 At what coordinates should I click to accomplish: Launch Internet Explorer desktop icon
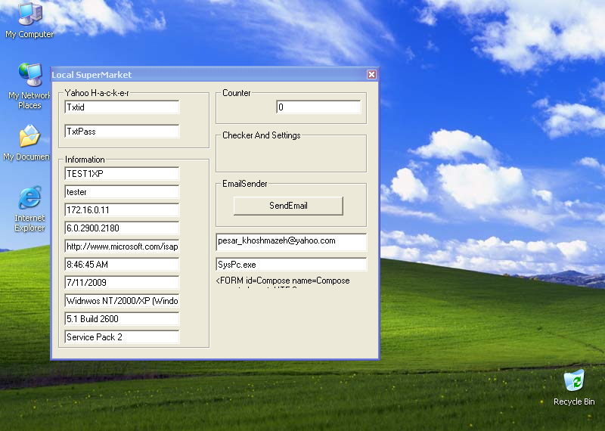pyautogui.click(x=29, y=209)
